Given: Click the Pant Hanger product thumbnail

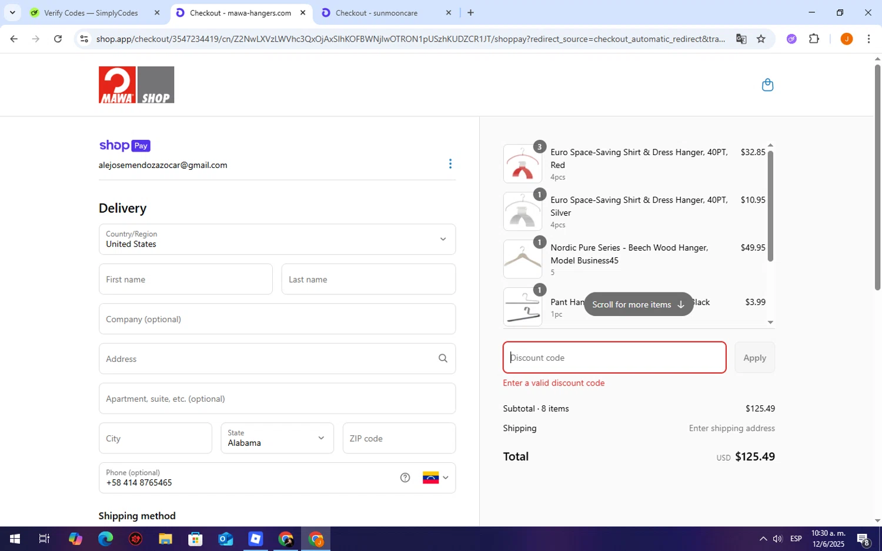Looking at the screenshot, I should [522, 307].
